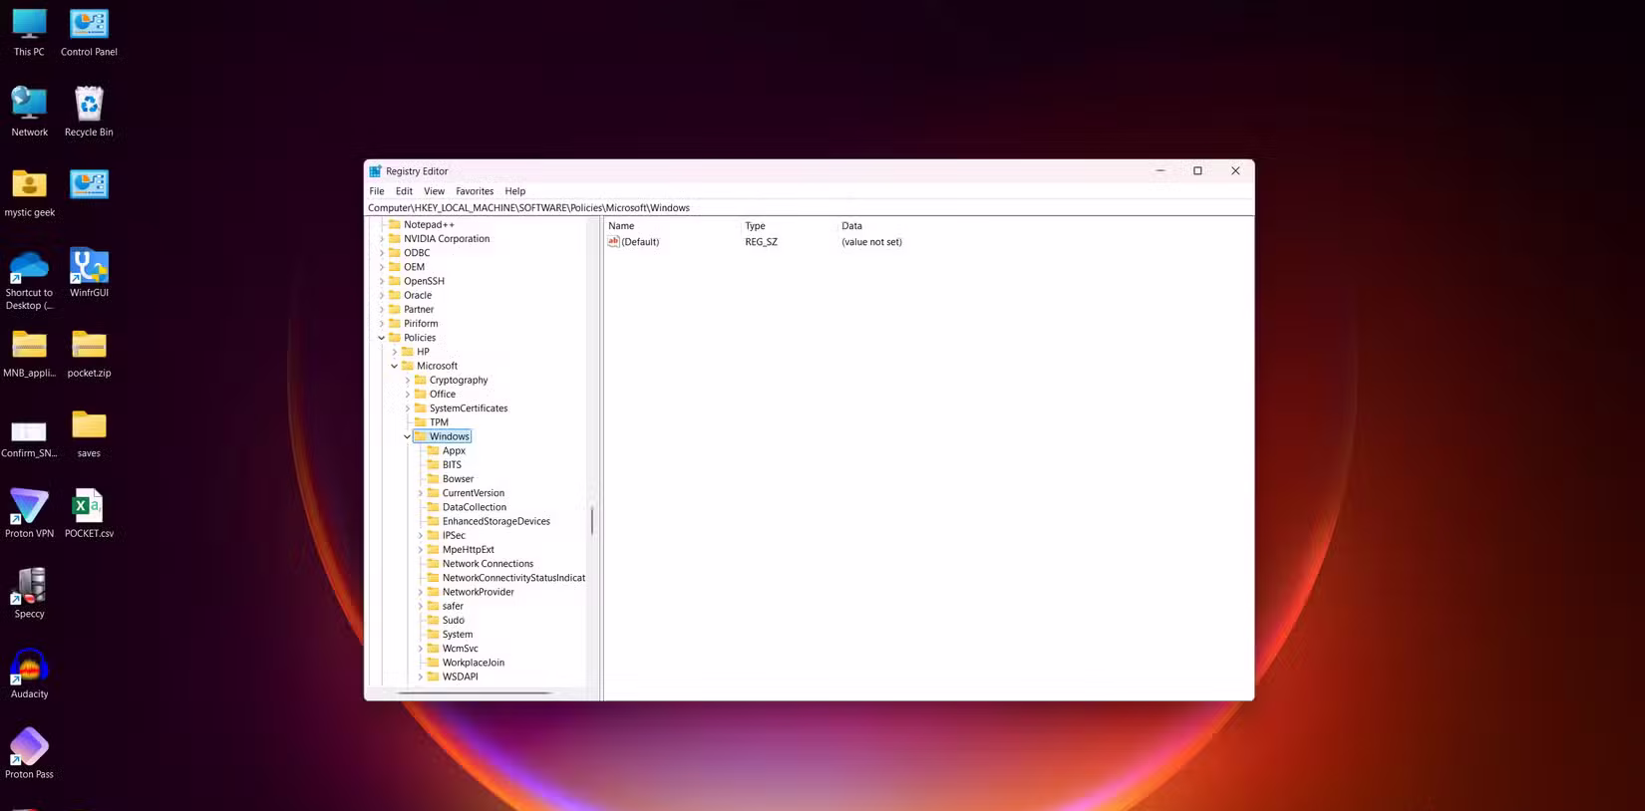The height and width of the screenshot is (811, 1645).
Task: Select the NetworkProvider key
Action: pos(478,592)
